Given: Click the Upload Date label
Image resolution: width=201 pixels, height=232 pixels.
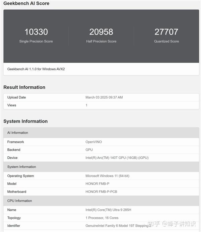Looking at the screenshot, I should [16, 97].
